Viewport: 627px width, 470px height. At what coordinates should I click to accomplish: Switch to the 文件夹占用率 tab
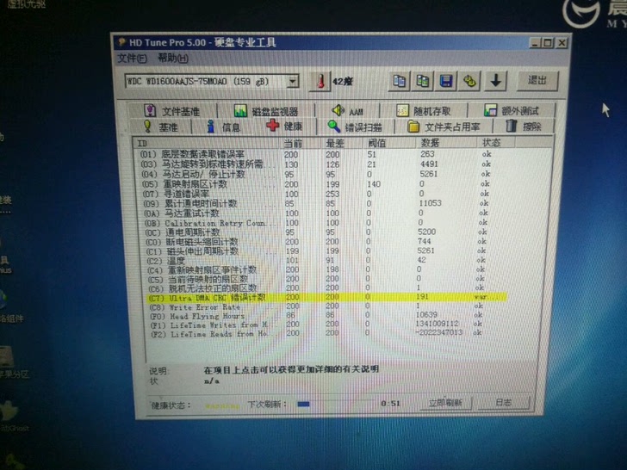(444, 127)
